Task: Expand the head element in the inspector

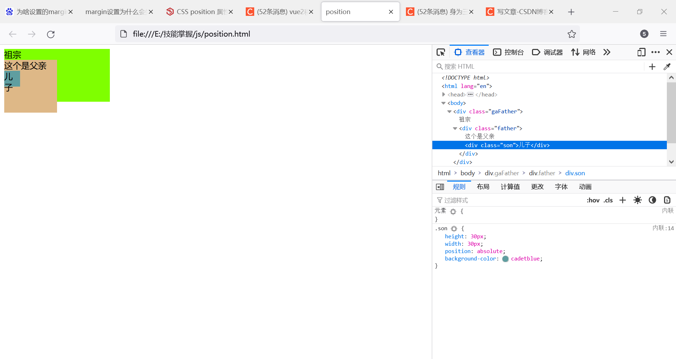Action: tap(444, 94)
